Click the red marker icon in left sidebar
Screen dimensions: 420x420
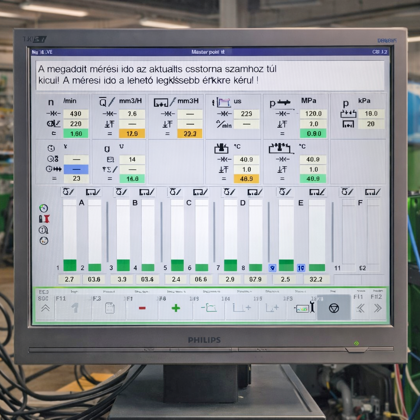coord(44,219)
